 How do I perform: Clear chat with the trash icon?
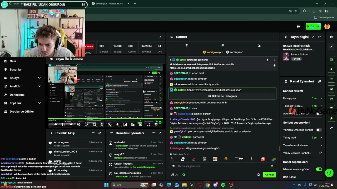click(186, 45)
